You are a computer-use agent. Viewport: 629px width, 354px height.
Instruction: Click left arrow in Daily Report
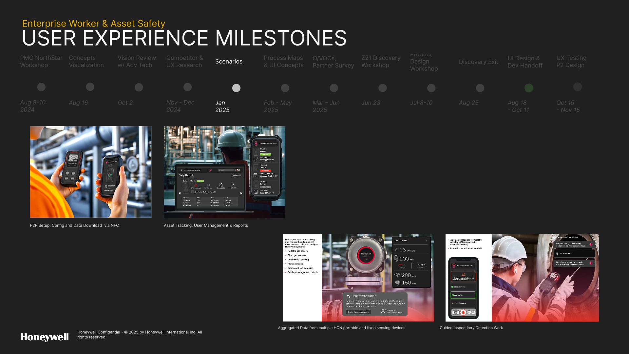point(180,193)
